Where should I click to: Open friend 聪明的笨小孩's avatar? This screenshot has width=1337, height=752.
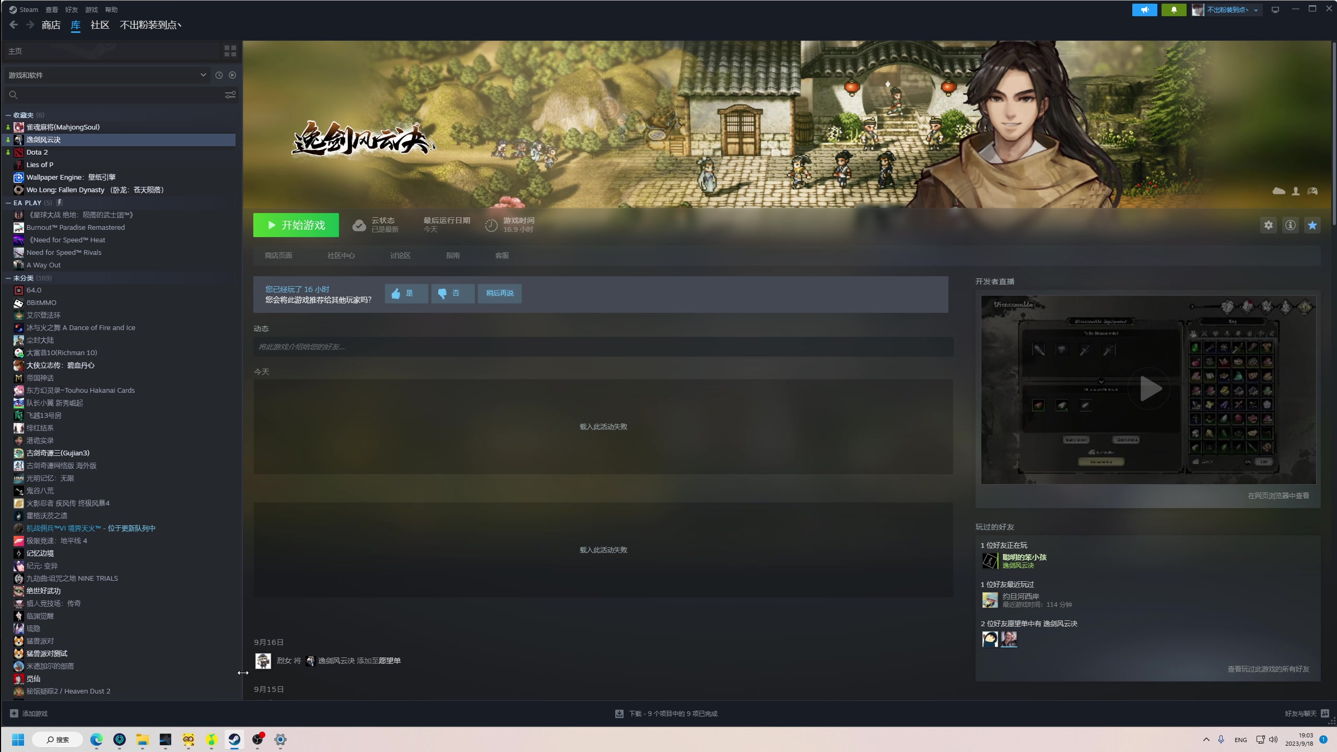990,561
